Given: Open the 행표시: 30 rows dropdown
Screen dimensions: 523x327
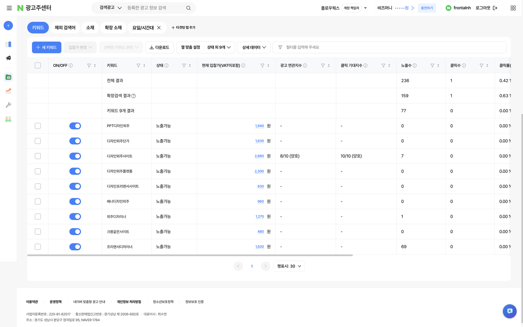Looking at the screenshot, I should click(x=289, y=266).
